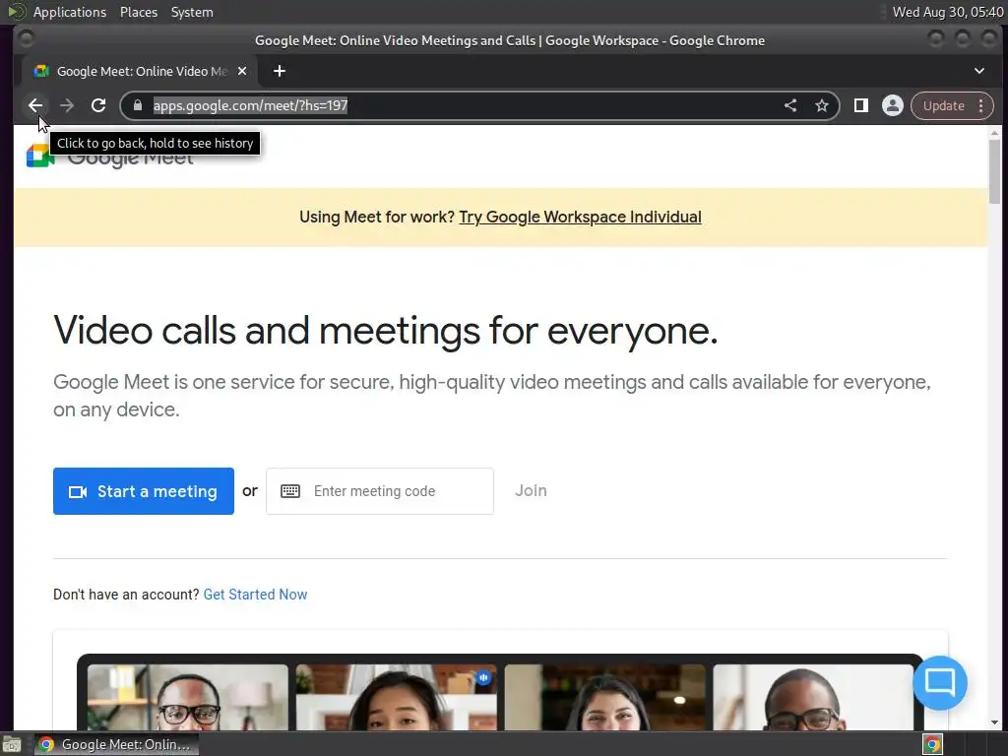This screenshot has width=1008, height=756.
Task: Open the blue chat support bubble
Action: (x=940, y=683)
